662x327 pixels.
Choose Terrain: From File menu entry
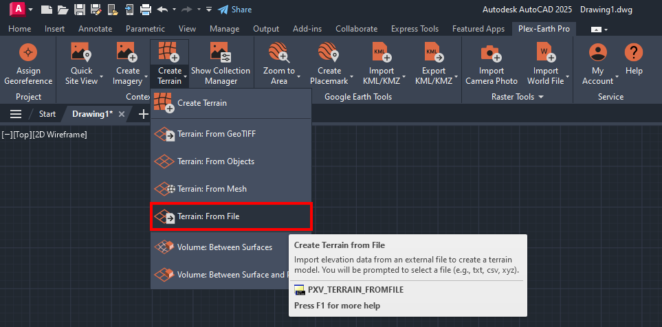pos(231,216)
